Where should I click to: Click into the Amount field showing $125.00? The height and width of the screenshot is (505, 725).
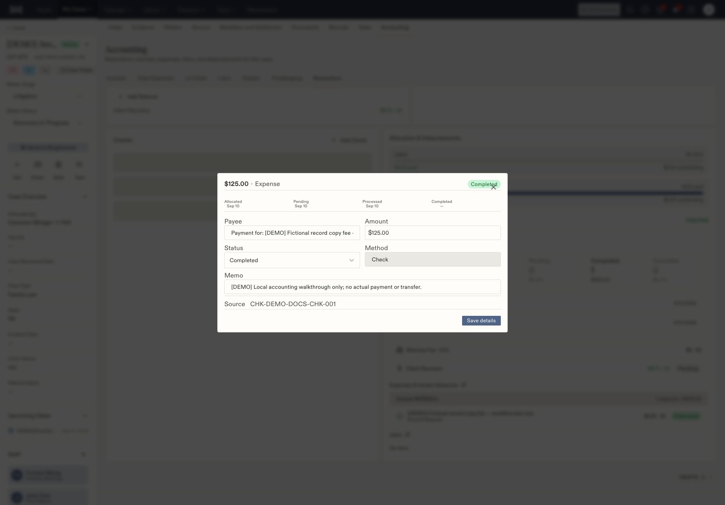click(x=433, y=233)
